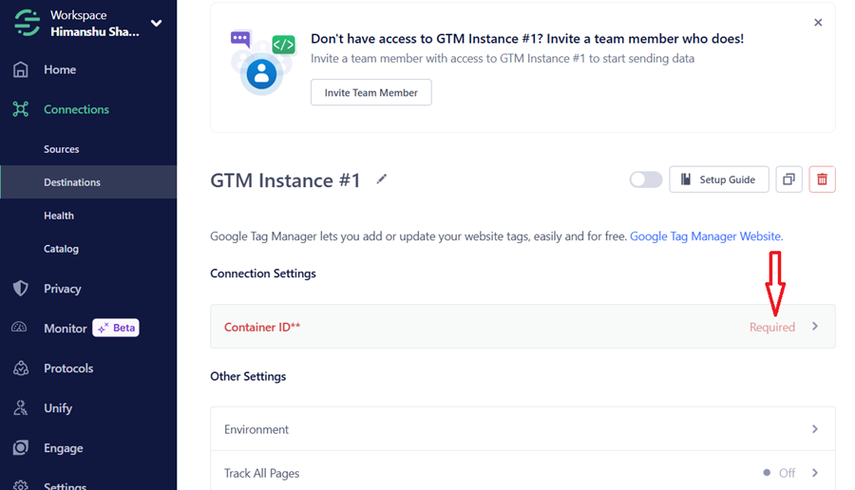
Task: Open the workspace switcher dropdown arrow
Action: coord(157,24)
